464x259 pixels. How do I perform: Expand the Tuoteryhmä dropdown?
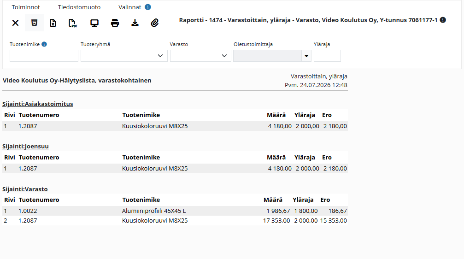pos(124,56)
